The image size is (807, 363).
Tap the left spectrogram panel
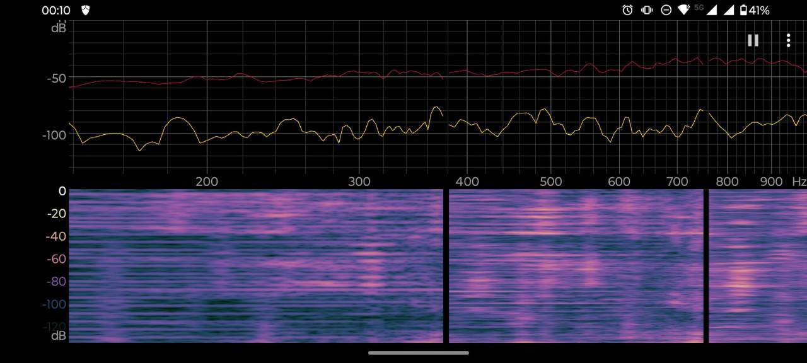[256, 266]
